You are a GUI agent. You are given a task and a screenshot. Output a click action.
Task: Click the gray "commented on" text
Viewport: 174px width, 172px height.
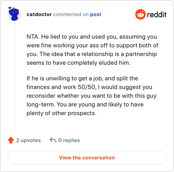(x=71, y=14)
